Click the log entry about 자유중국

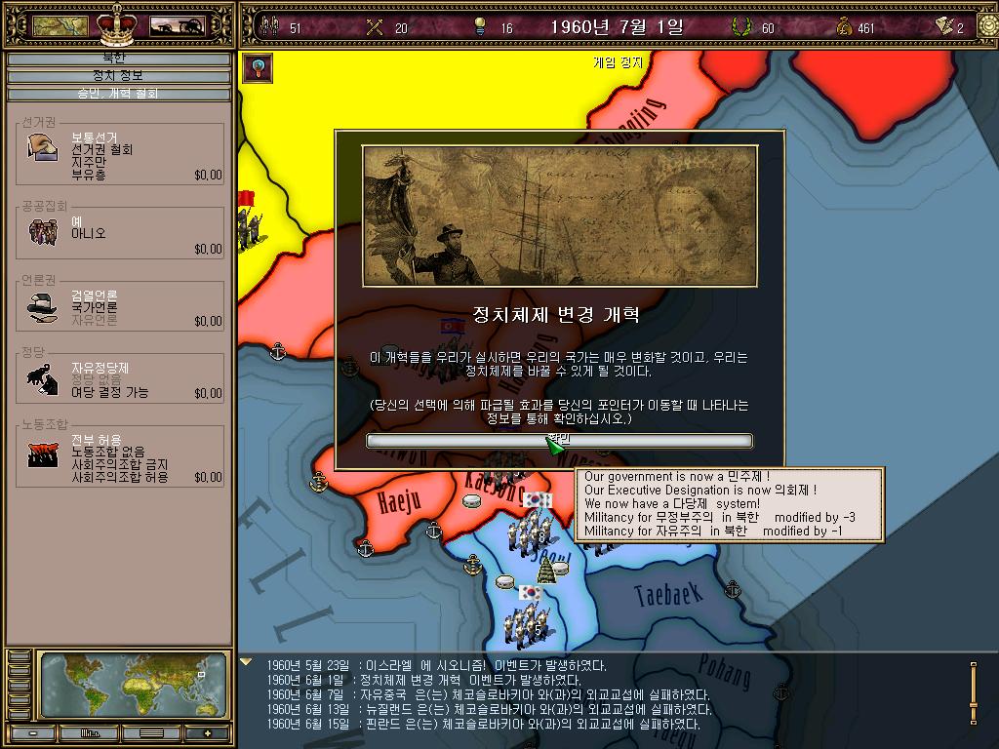[x=488, y=694]
